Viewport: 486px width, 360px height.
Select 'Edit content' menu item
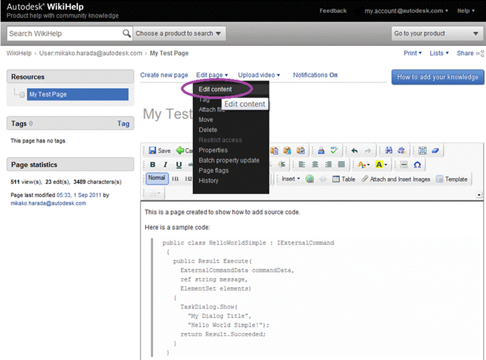point(215,89)
